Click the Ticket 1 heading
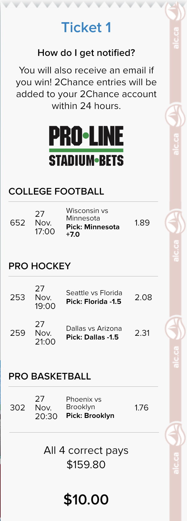The height and width of the screenshot is (521, 187). [x=86, y=27]
